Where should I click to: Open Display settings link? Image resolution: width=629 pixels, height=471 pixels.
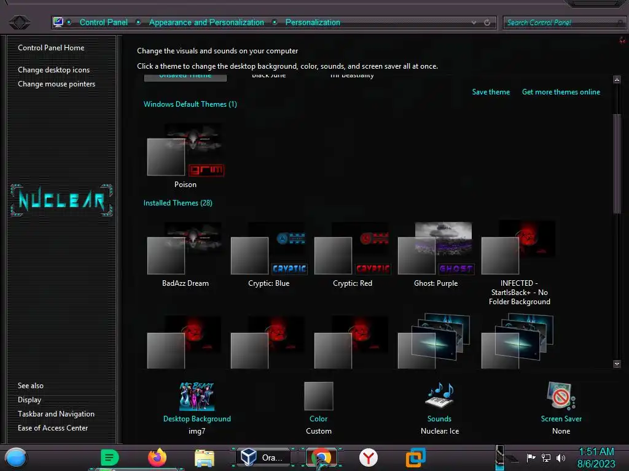tap(29, 400)
